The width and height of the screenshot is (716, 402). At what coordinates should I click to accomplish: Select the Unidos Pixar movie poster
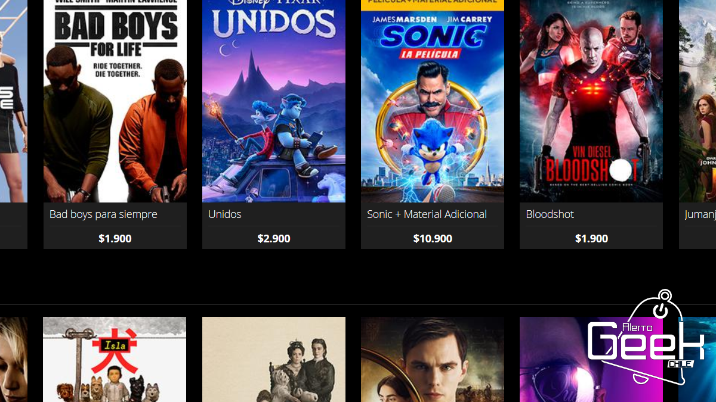[274, 101]
